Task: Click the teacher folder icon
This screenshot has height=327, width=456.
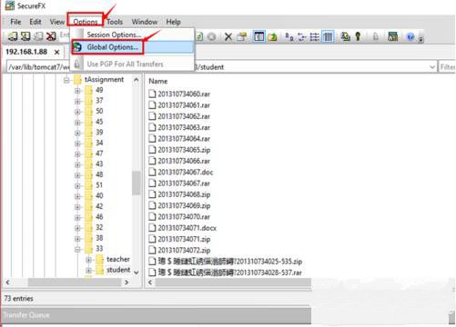Action: point(99,260)
